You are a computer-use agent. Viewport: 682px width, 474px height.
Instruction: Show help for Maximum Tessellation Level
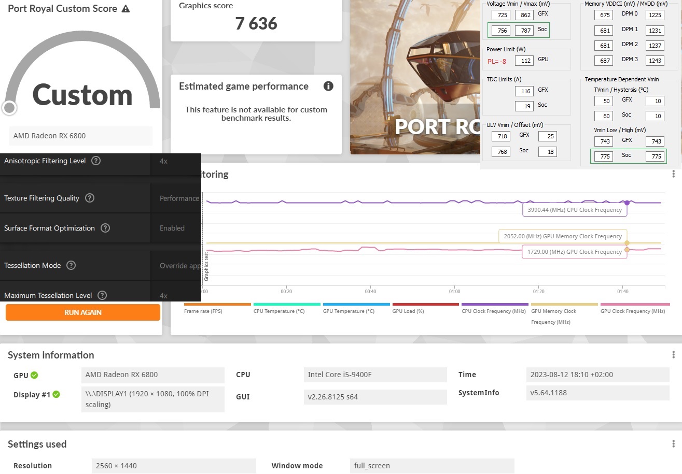point(102,295)
